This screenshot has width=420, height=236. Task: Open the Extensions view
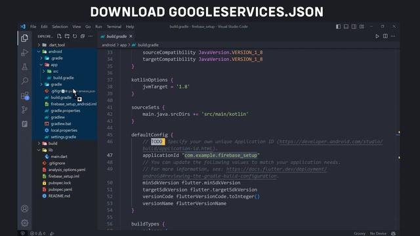tap(25, 96)
